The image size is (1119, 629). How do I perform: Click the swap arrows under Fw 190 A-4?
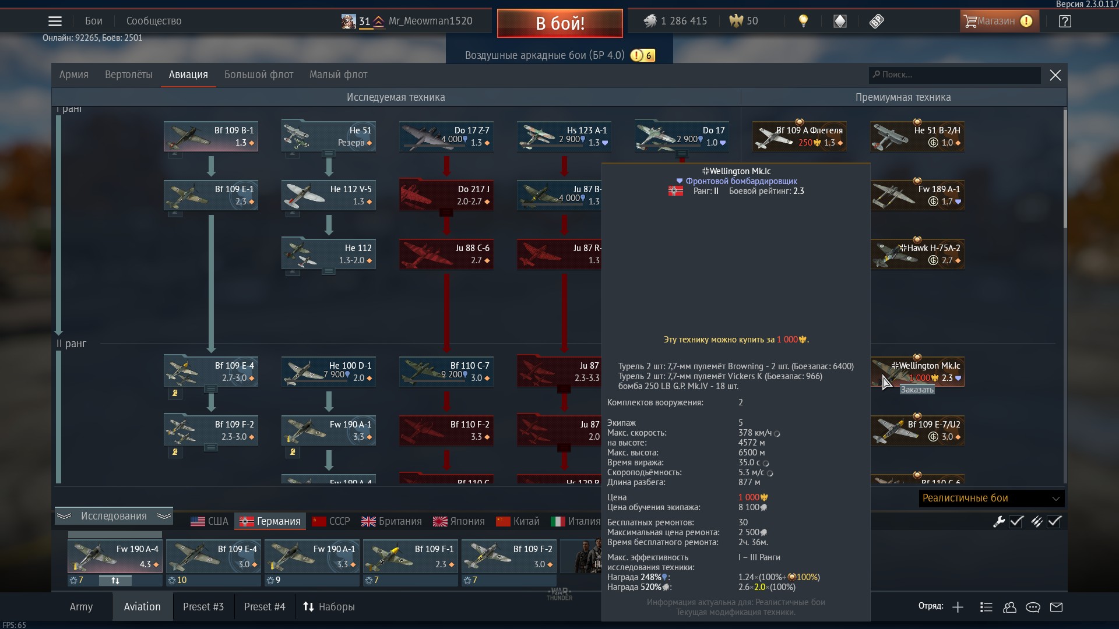[x=115, y=580]
